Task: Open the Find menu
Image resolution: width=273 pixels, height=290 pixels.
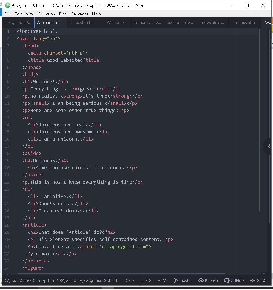Action: pos(63,14)
